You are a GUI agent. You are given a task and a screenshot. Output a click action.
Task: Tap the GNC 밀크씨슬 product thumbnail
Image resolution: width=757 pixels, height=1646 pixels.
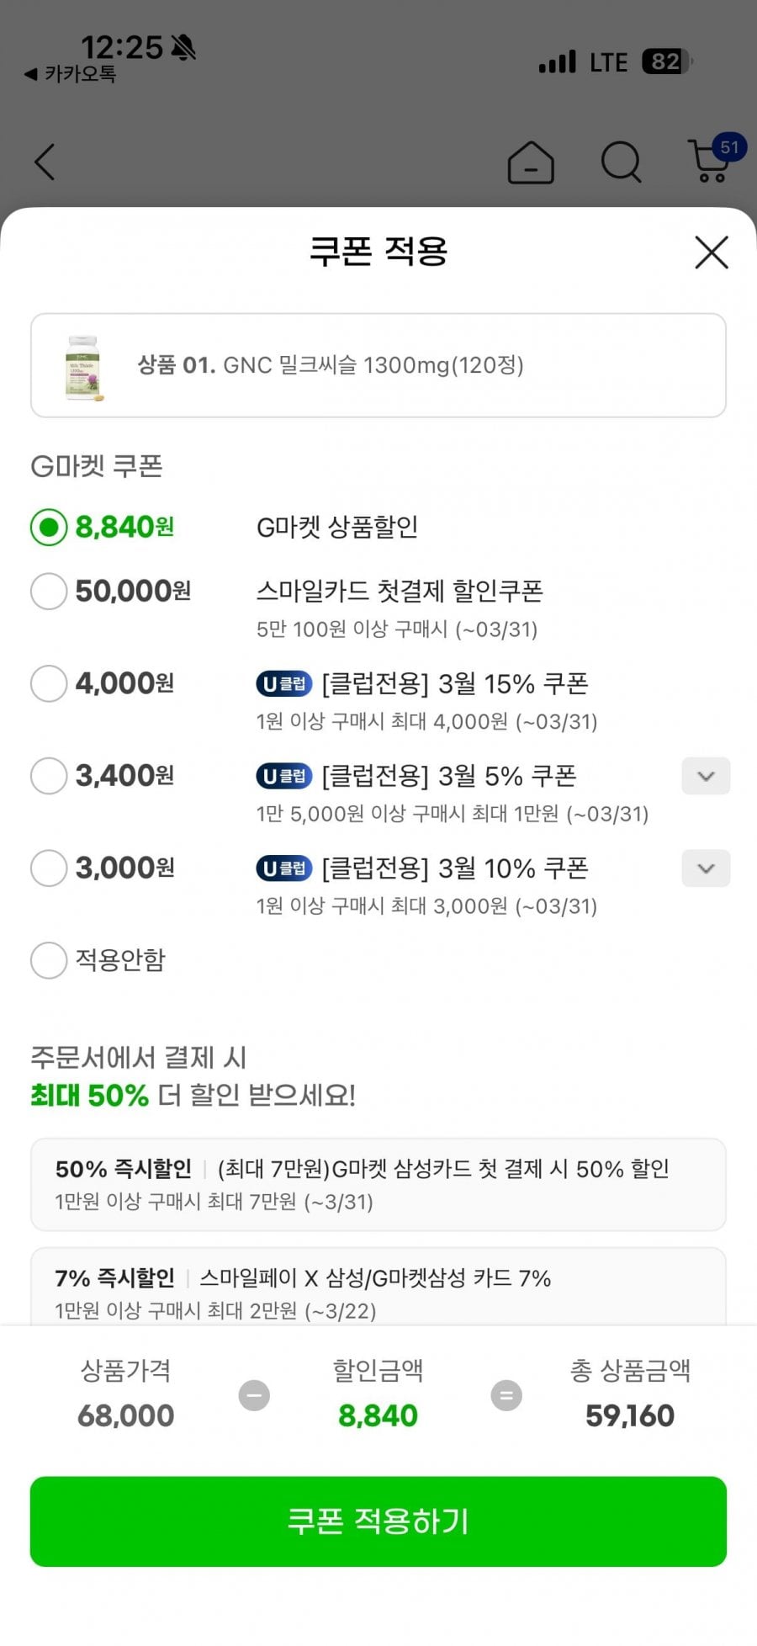coord(84,366)
